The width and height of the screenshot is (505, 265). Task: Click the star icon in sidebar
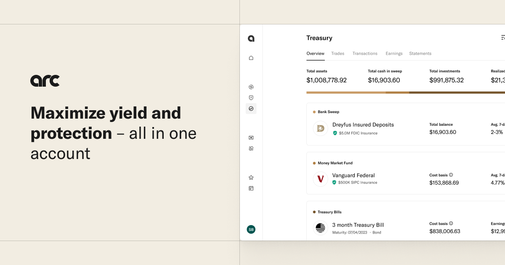pos(251,178)
